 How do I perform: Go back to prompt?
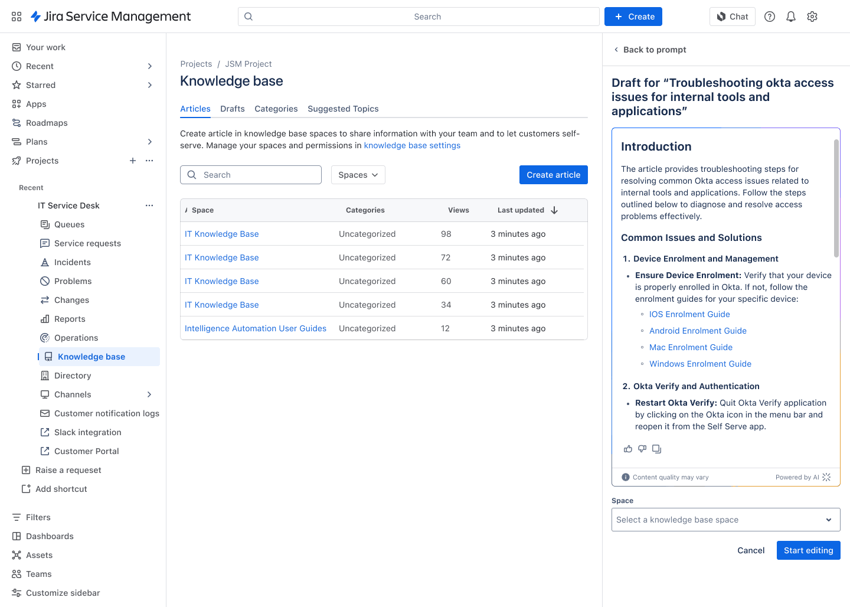[x=650, y=50]
